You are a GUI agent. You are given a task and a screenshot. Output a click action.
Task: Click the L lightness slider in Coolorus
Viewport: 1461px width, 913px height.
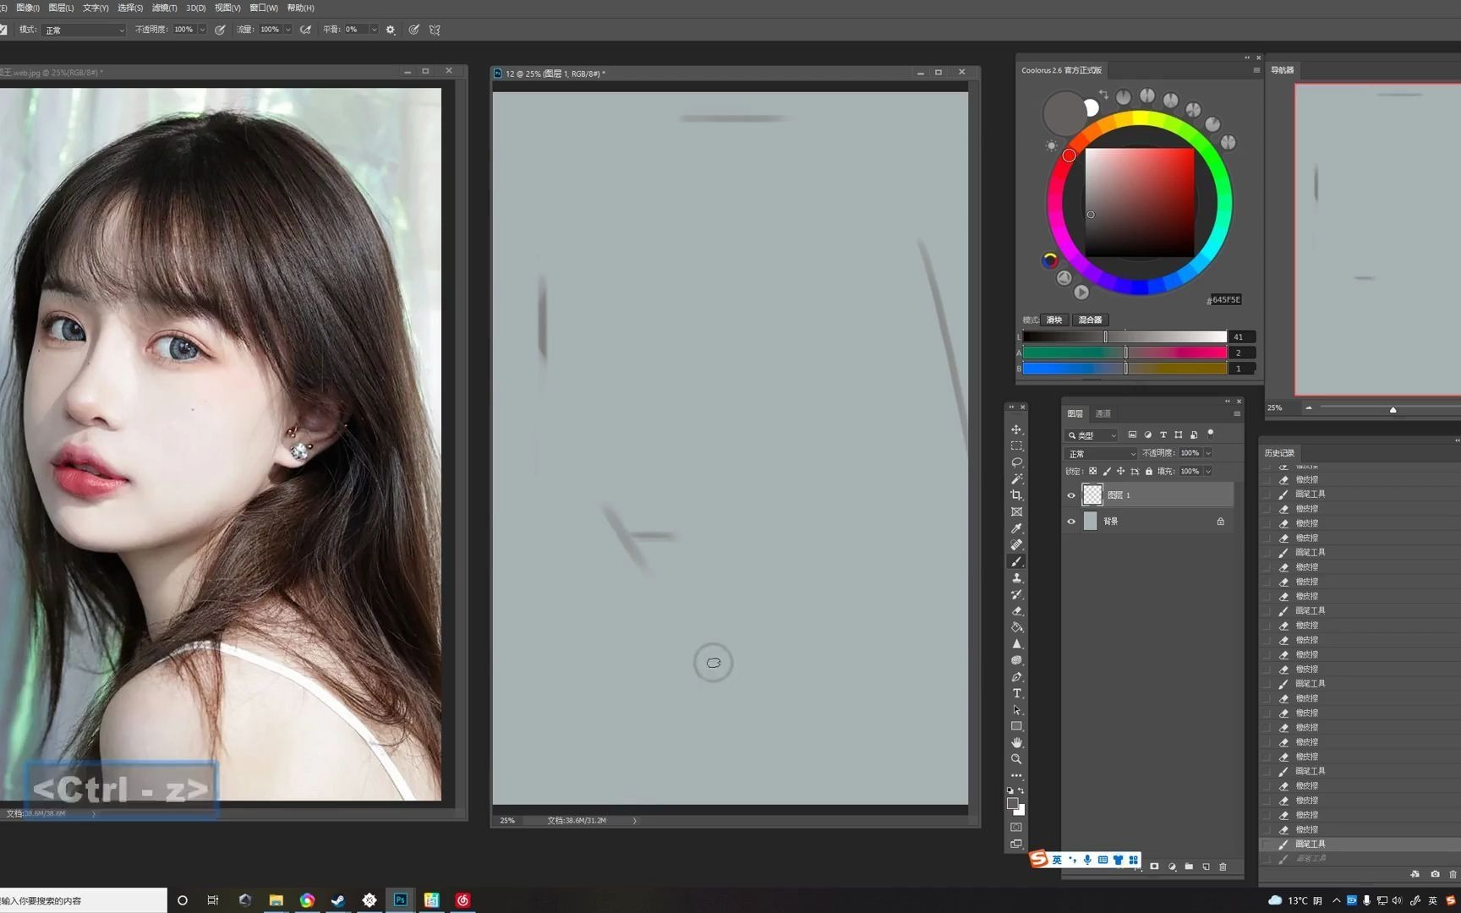click(1124, 336)
